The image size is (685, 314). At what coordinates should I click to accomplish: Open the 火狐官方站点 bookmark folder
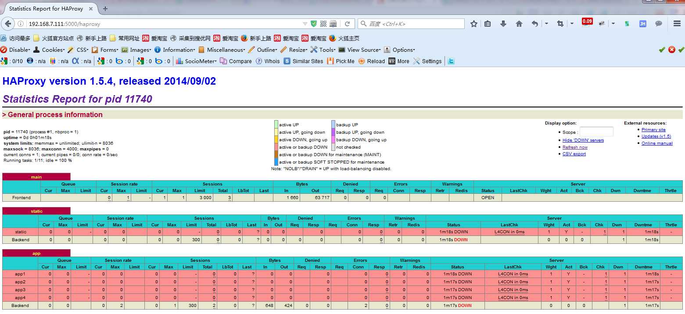[54, 38]
